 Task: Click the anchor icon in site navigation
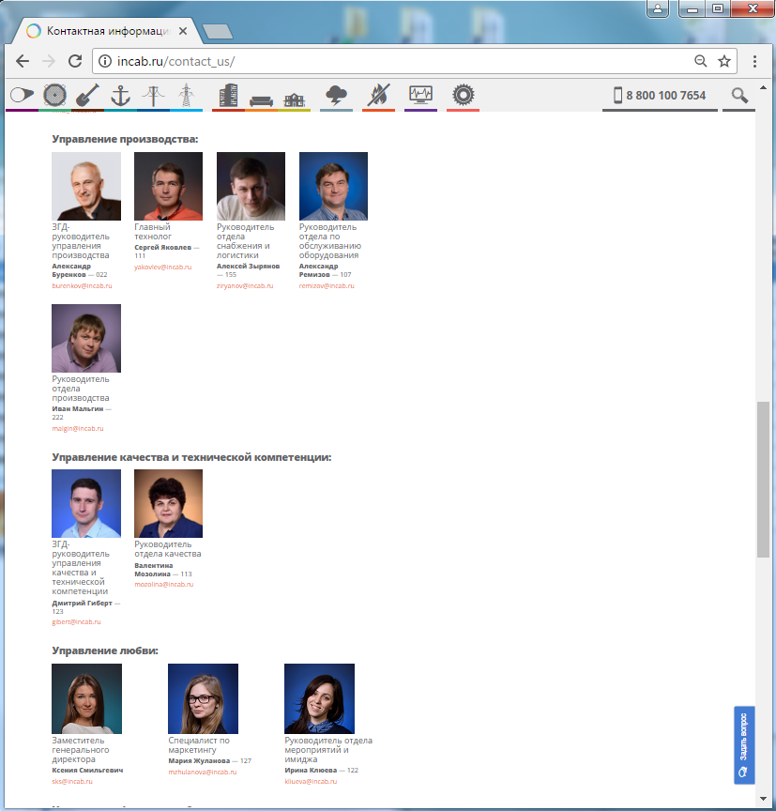pyautogui.click(x=119, y=95)
